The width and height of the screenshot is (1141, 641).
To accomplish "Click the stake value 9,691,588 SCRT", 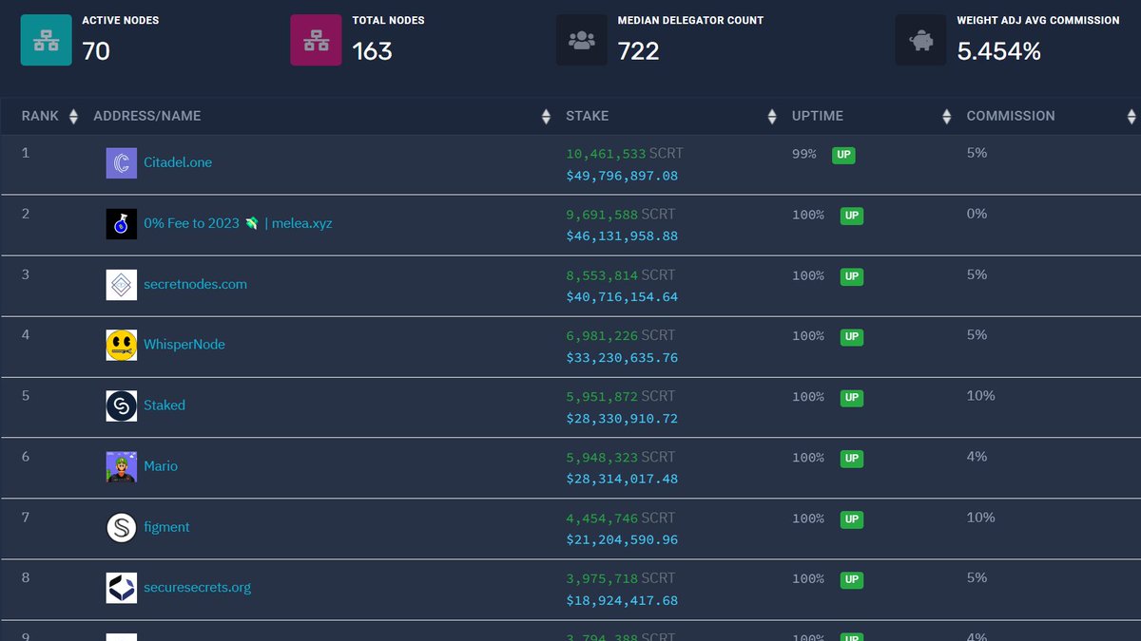I will click(620, 214).
